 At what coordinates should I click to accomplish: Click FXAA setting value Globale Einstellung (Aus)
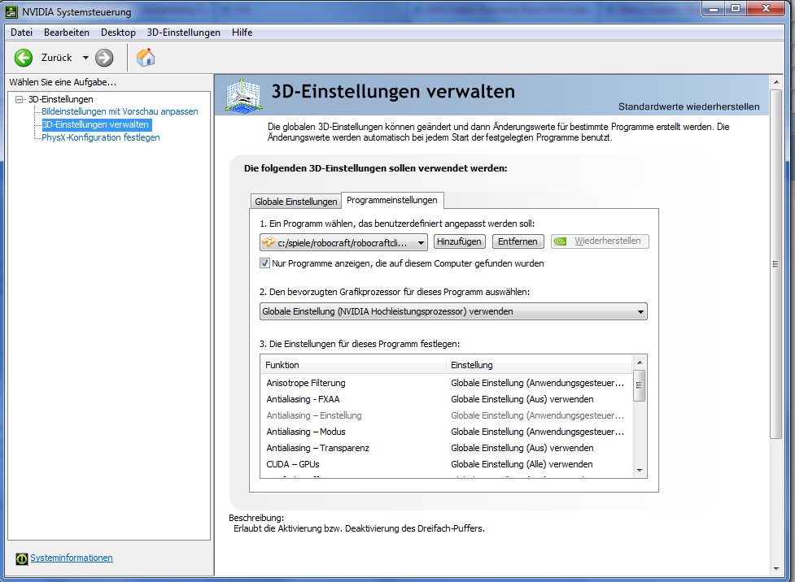522,399
